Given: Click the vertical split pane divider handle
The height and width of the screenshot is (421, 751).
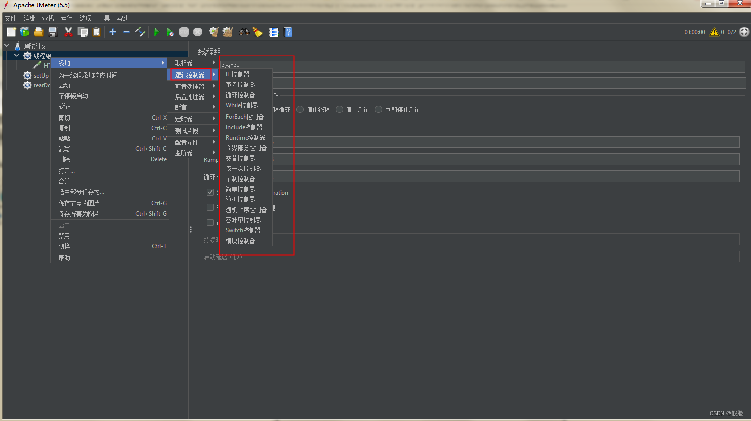Looking at the screenshot, I should tap(191, 229).
